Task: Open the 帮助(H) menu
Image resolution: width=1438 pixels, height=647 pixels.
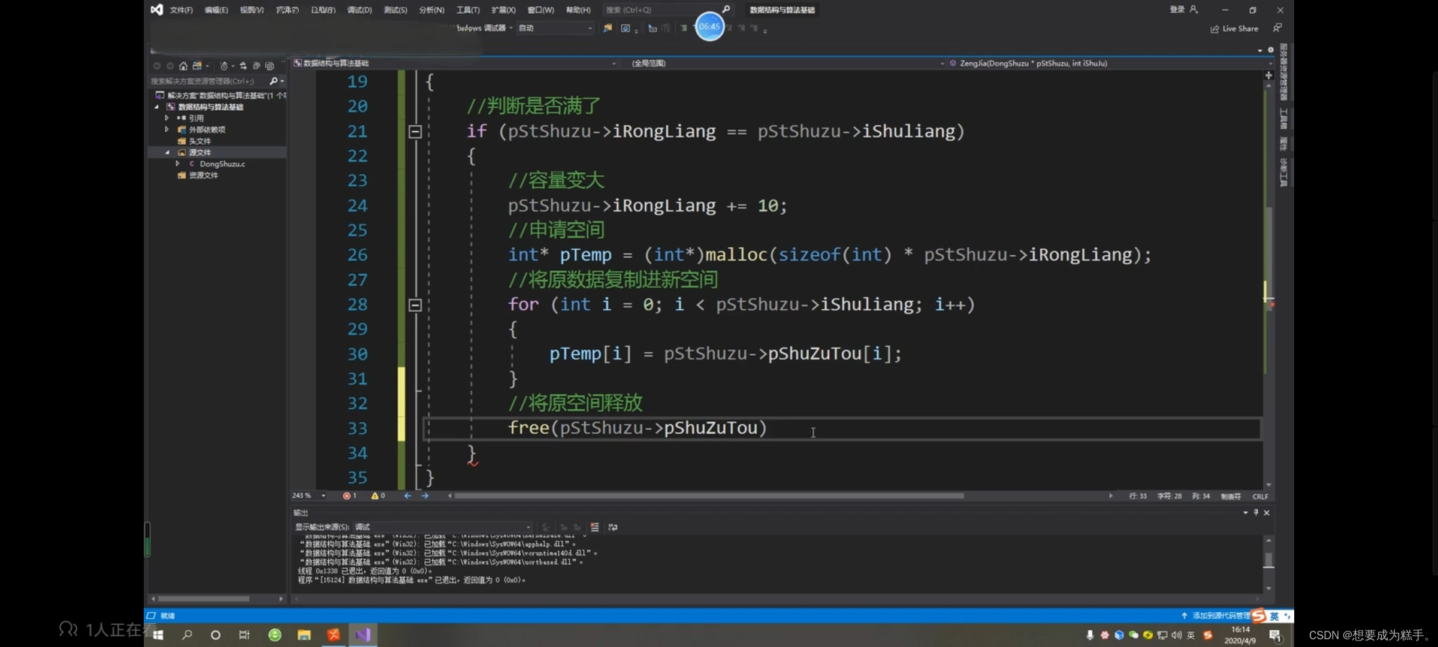Action: tap(578, 10)
